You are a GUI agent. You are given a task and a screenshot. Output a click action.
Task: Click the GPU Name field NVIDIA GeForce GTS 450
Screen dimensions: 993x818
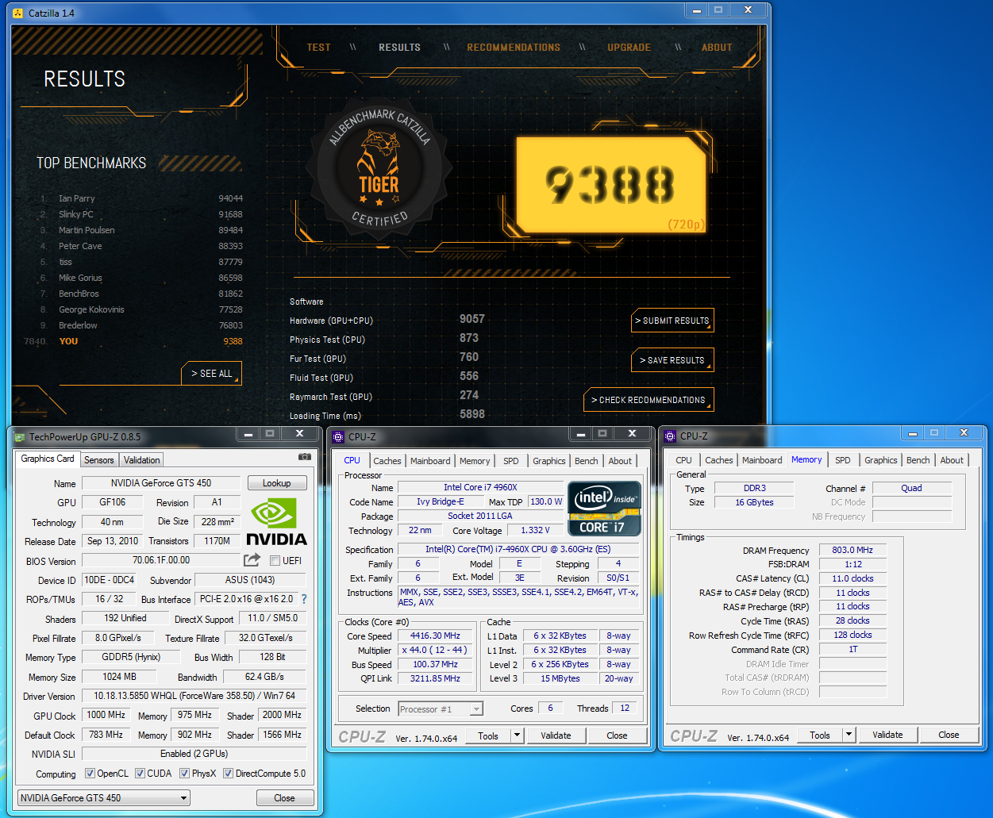click(x=161, y=483)
